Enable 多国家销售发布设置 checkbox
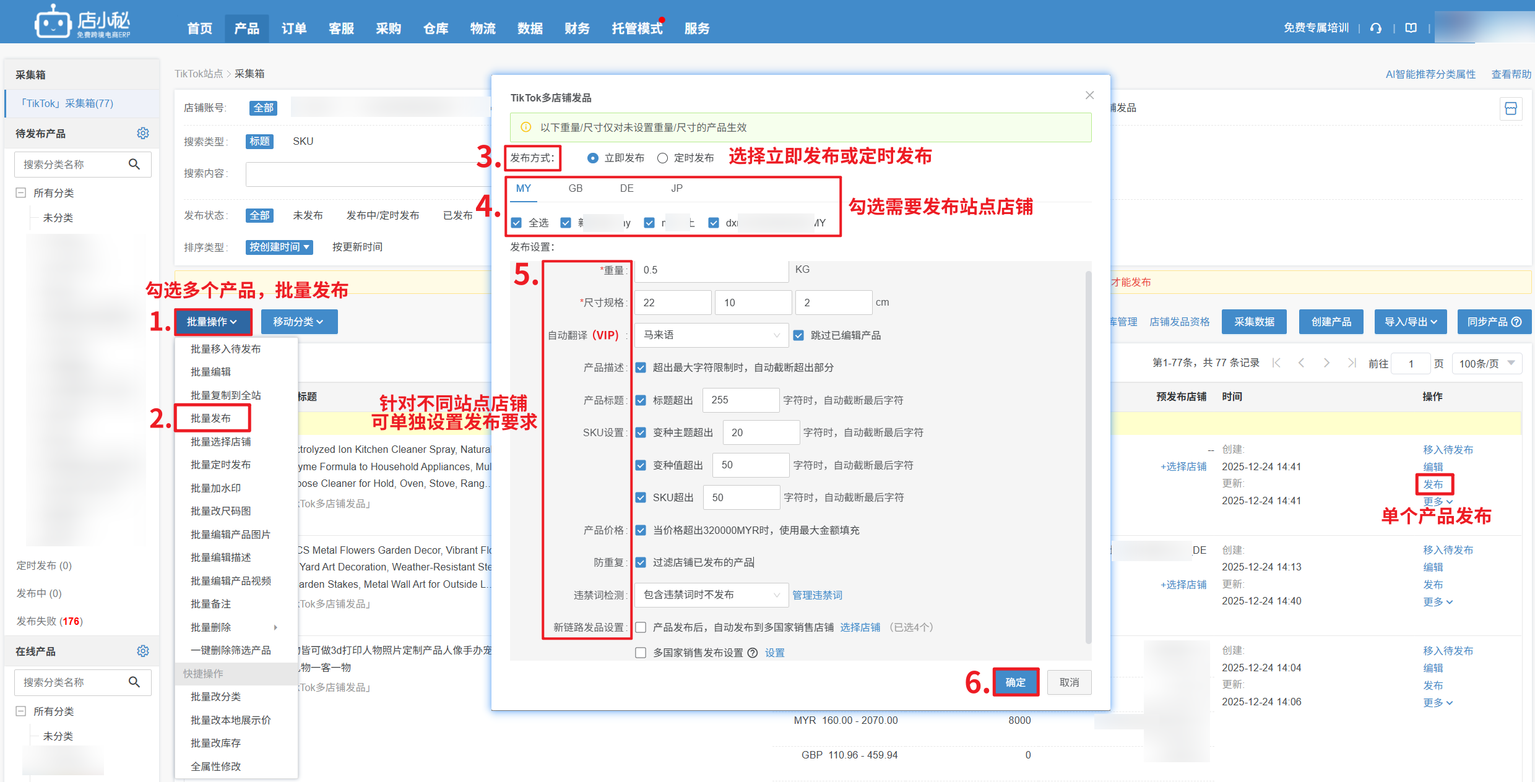The image size is (1535, 782). (641, 653)
